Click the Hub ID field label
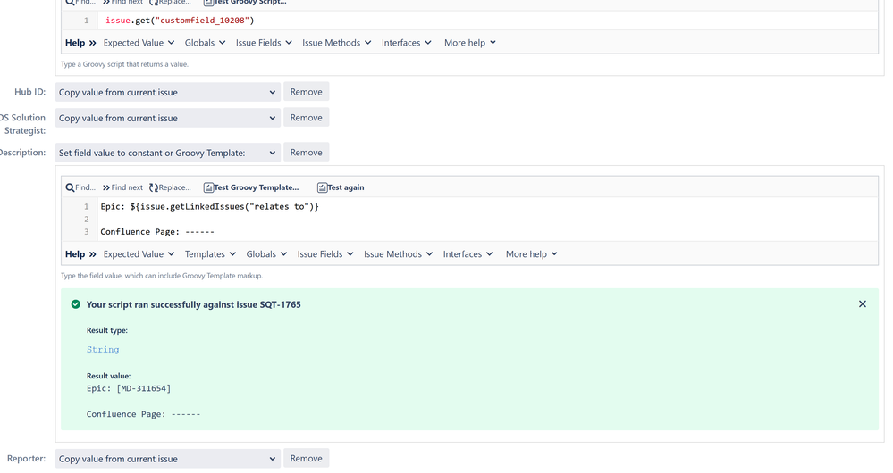This screenshot has width=893, height=473. coord(29,92)
